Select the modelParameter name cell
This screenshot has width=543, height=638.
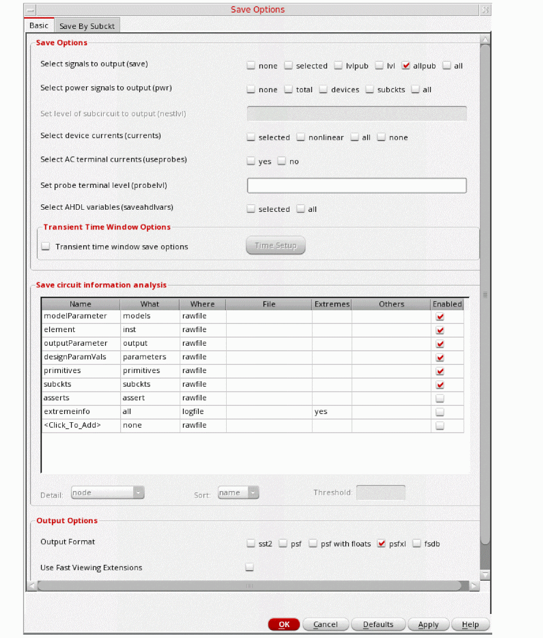click(81, 316)
